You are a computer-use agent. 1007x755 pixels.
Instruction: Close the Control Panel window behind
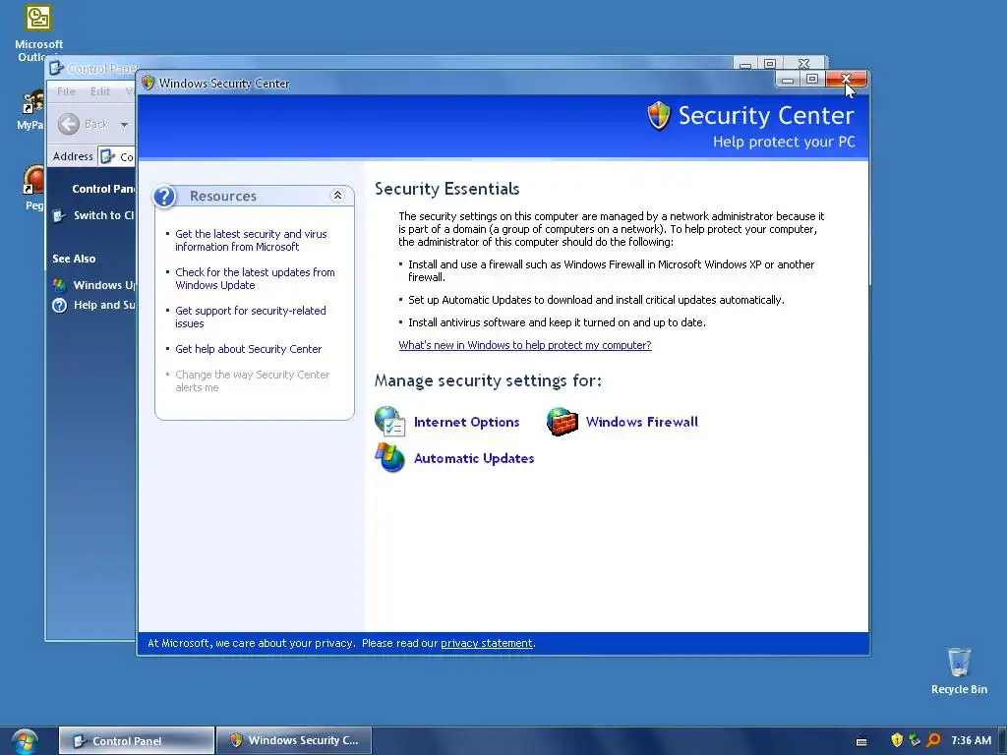(x=803, y=64)
